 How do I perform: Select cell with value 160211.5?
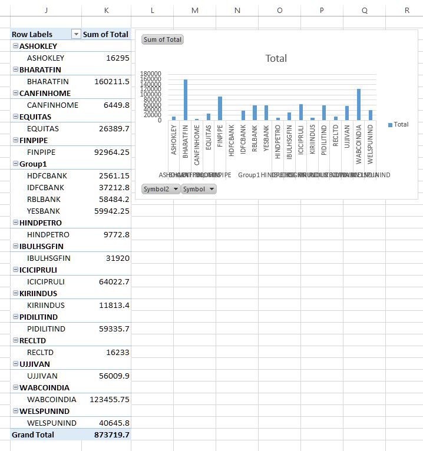[106, 81]
